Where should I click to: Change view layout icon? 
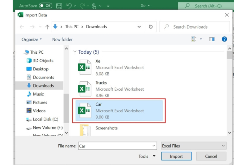click(194, 39)
